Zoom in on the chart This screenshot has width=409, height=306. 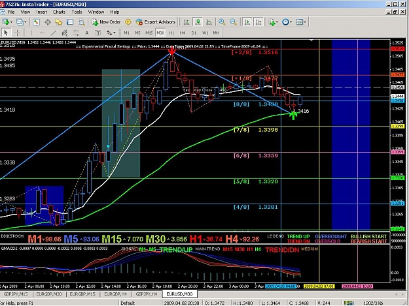(222, 22)
